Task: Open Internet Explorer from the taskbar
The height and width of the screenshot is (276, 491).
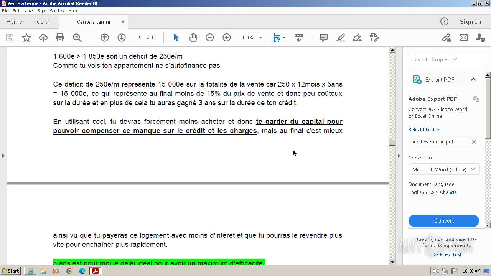Action: (x=30, y=271)
